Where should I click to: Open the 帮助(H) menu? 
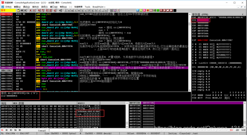63,7
